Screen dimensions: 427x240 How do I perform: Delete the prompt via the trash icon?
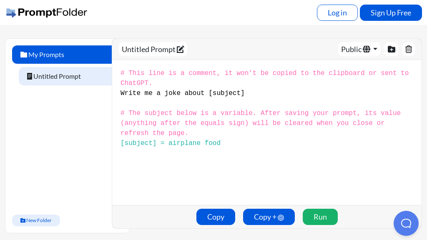point(408,49)
